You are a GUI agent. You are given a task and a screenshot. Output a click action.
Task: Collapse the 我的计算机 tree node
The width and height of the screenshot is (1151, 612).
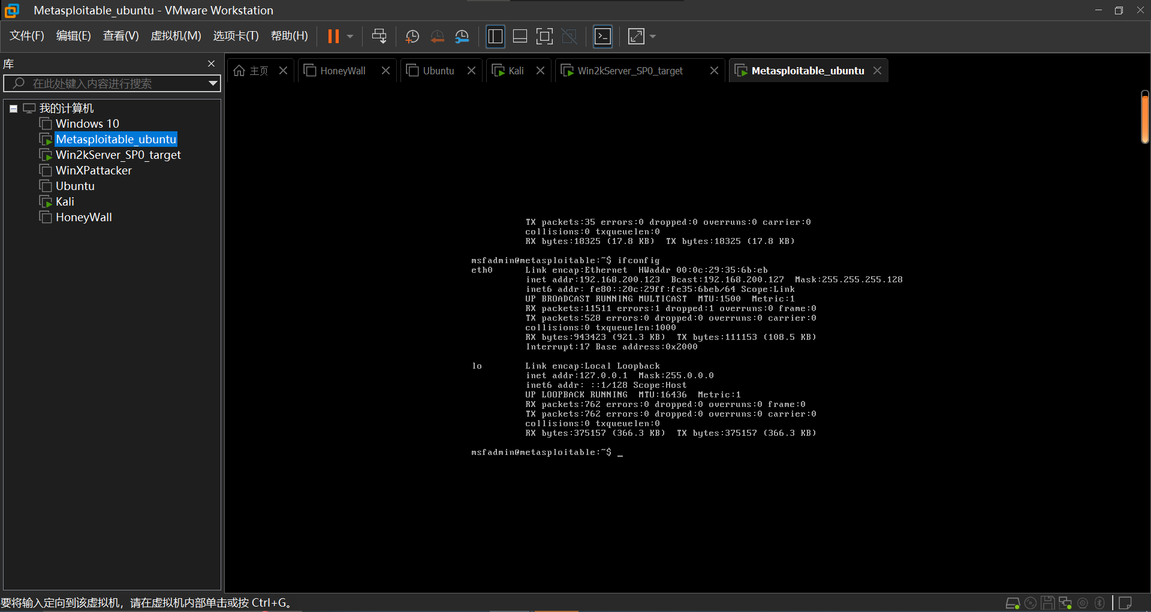tap(13, 108)
